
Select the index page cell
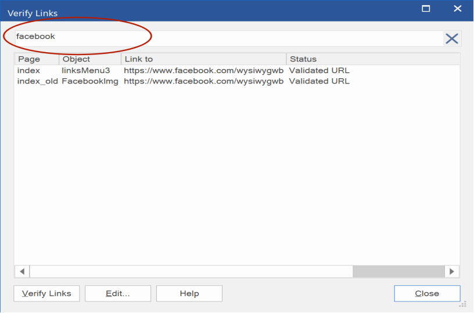(x=28, y=71)
